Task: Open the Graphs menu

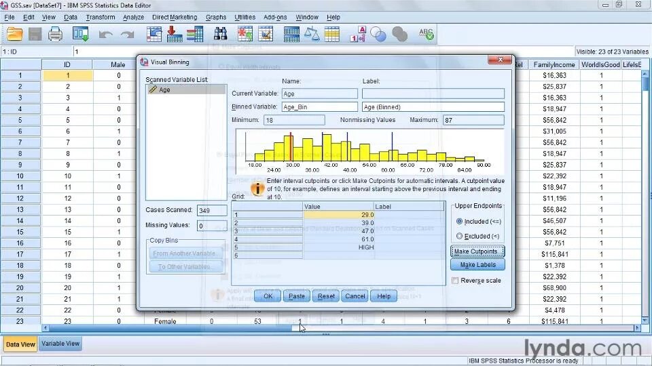Action: coord(216,17)
